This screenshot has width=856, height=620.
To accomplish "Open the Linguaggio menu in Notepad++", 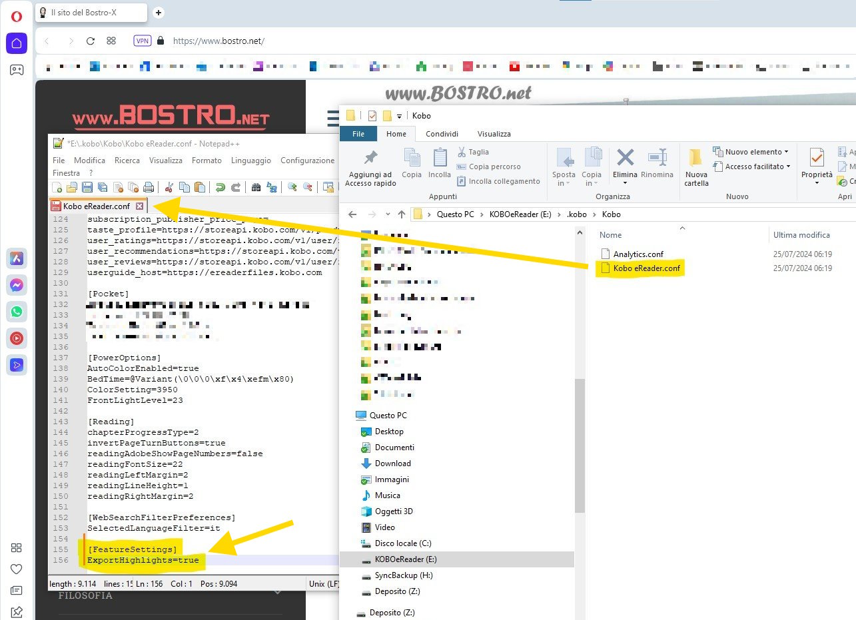I will coord(251,160).
